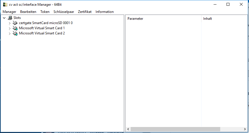Open the Zertifikat menu
The height and width of the screenshot is (133, 249).
pos(85,12)
